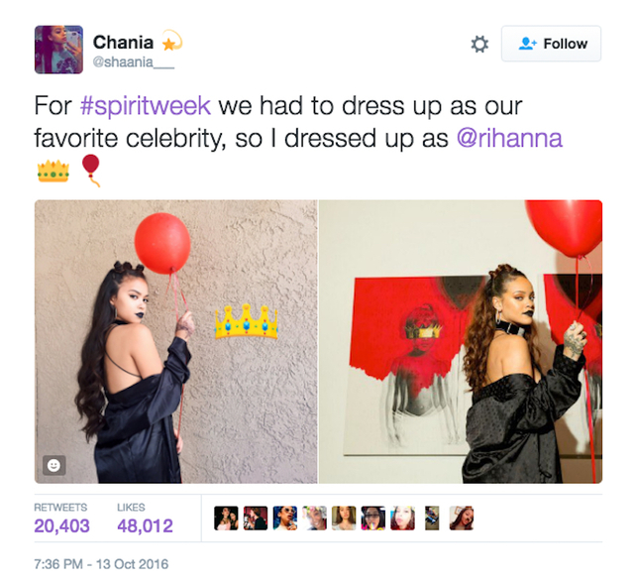Image resolution: width=634 pixels, height=581 pixels.
Task: Open the Chania display name link
Action: [x=123, y=42]
